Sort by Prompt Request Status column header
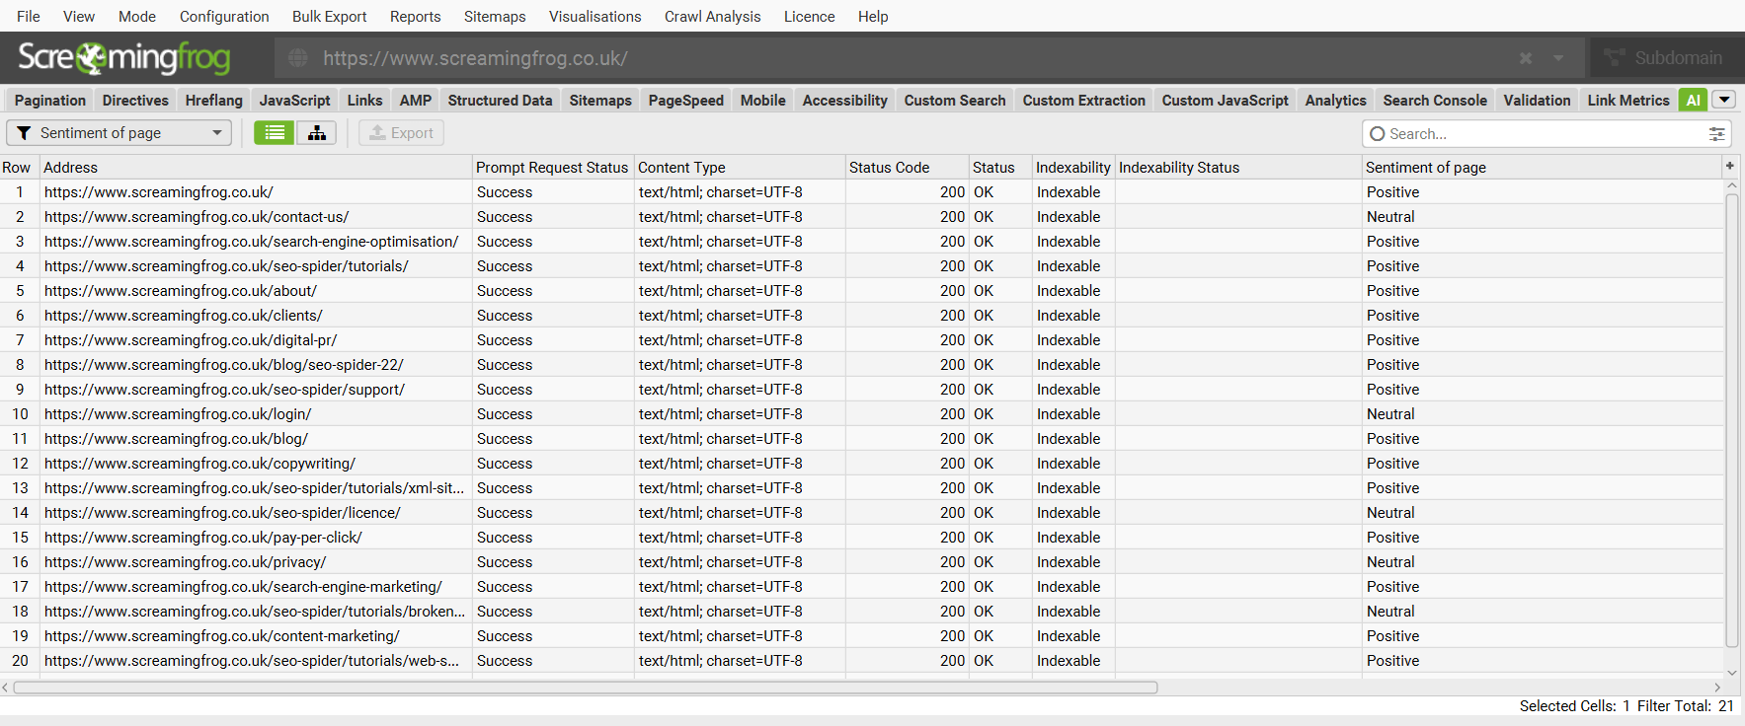The image size is (1745, 726). pos(553,167)
